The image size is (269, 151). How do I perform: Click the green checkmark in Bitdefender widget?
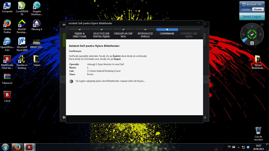coord(252,34)
